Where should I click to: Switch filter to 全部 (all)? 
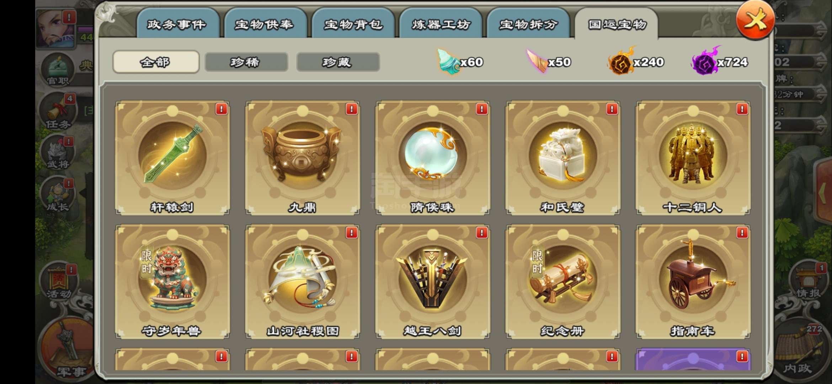click(x=156, y=62)
